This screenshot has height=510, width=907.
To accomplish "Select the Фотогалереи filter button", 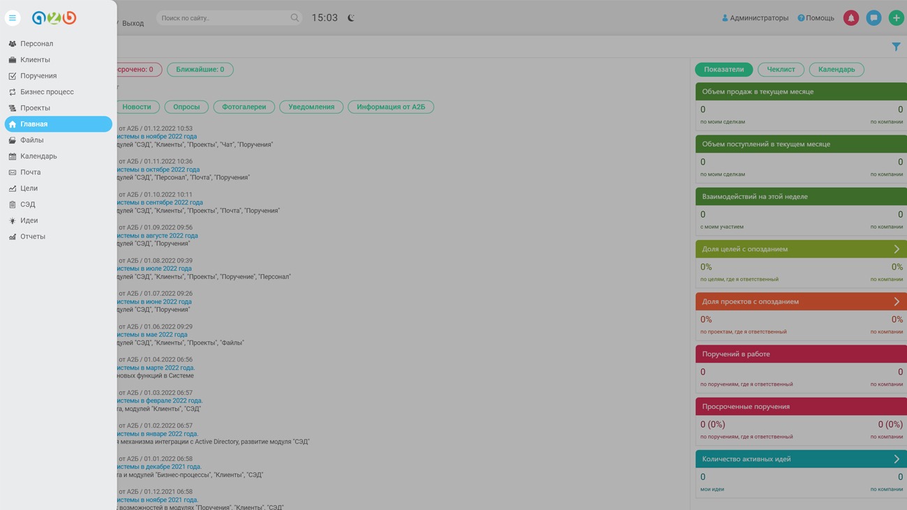I will (243, 107).
